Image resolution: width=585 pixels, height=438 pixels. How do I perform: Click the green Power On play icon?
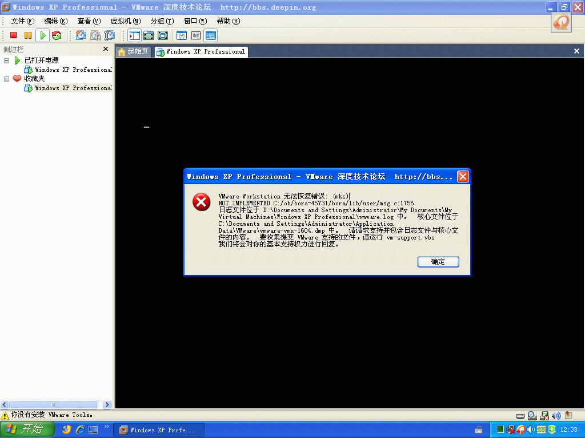[x=42, y=35]
